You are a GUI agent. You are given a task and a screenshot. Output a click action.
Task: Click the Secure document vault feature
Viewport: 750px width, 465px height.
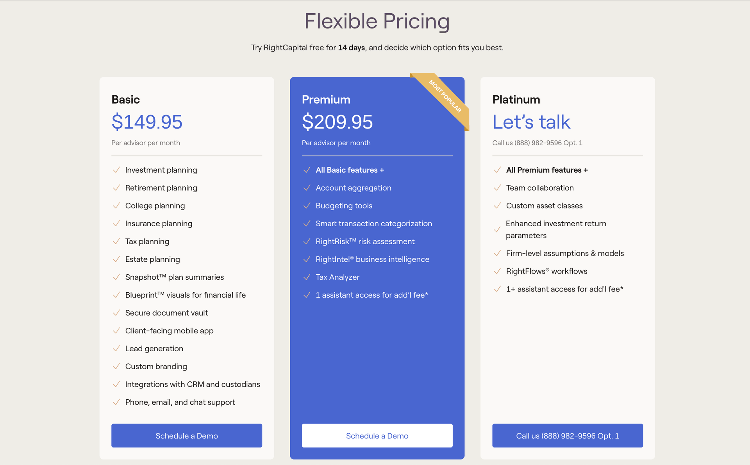pos(166,313)
